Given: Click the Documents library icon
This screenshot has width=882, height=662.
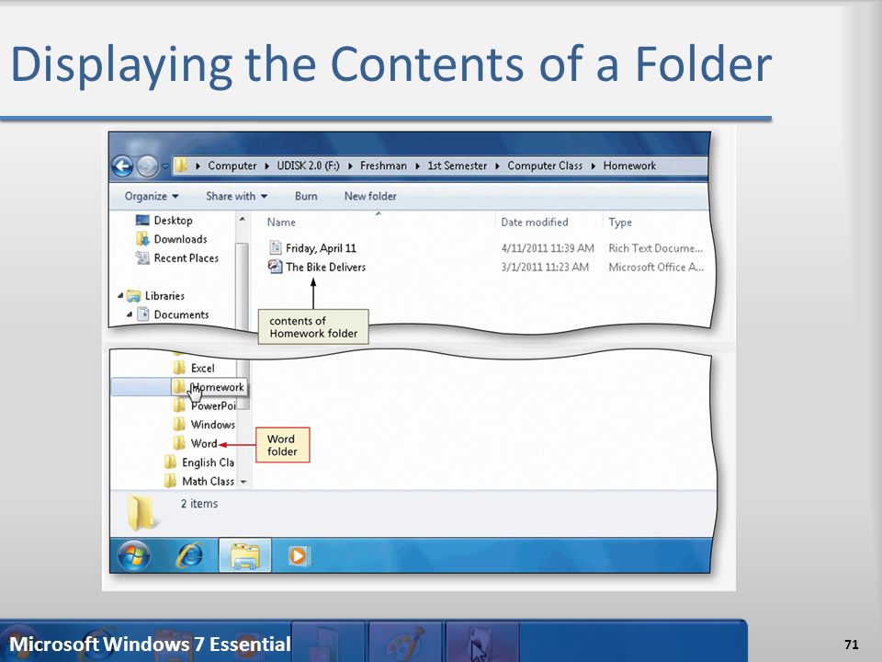Looking at the screenshot, I should coord(143,314).
